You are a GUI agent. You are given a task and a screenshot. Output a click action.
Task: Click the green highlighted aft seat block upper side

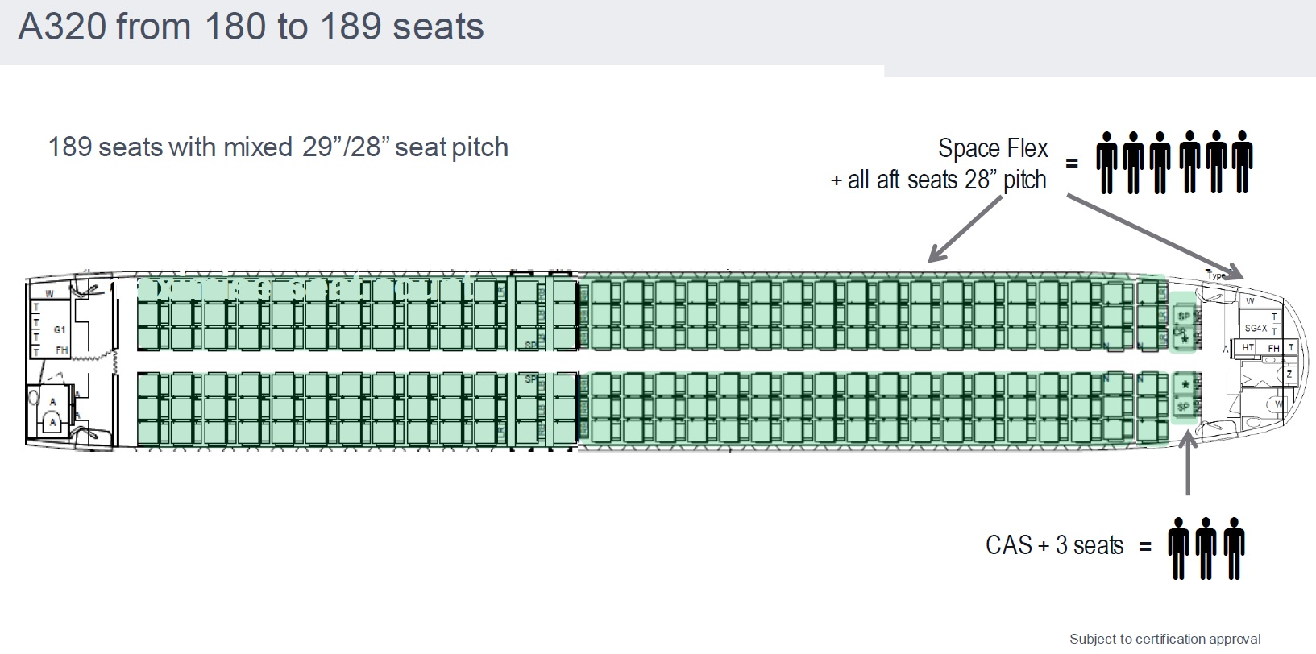[x=872, y=314]
